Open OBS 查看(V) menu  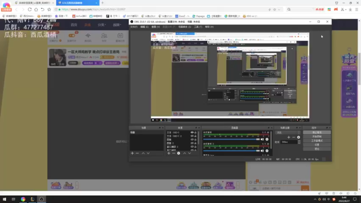pos(155,27)
